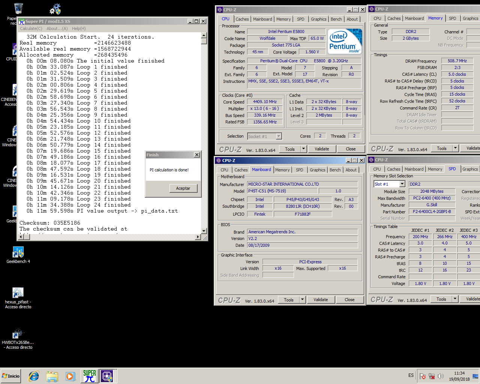
Task: Open Windows Media Player taskbar icon
Action: [70, 376]
